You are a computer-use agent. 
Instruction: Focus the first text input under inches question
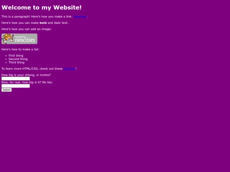tap(16, 79)
